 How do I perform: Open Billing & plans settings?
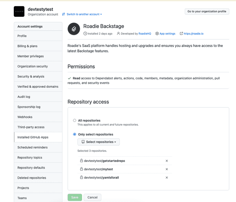click(x=38, y=46)
